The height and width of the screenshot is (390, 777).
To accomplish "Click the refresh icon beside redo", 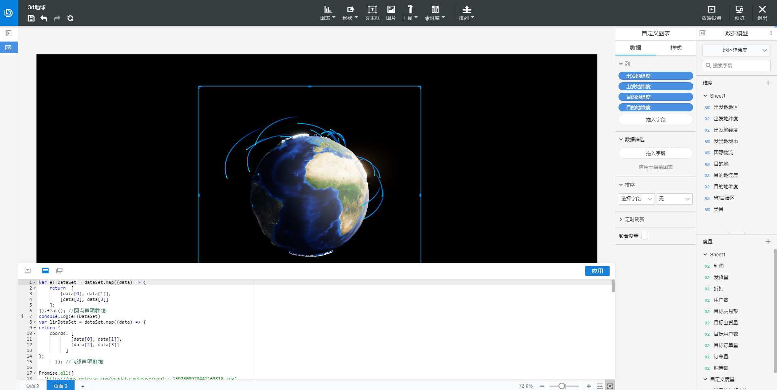I will click(70, 18).
